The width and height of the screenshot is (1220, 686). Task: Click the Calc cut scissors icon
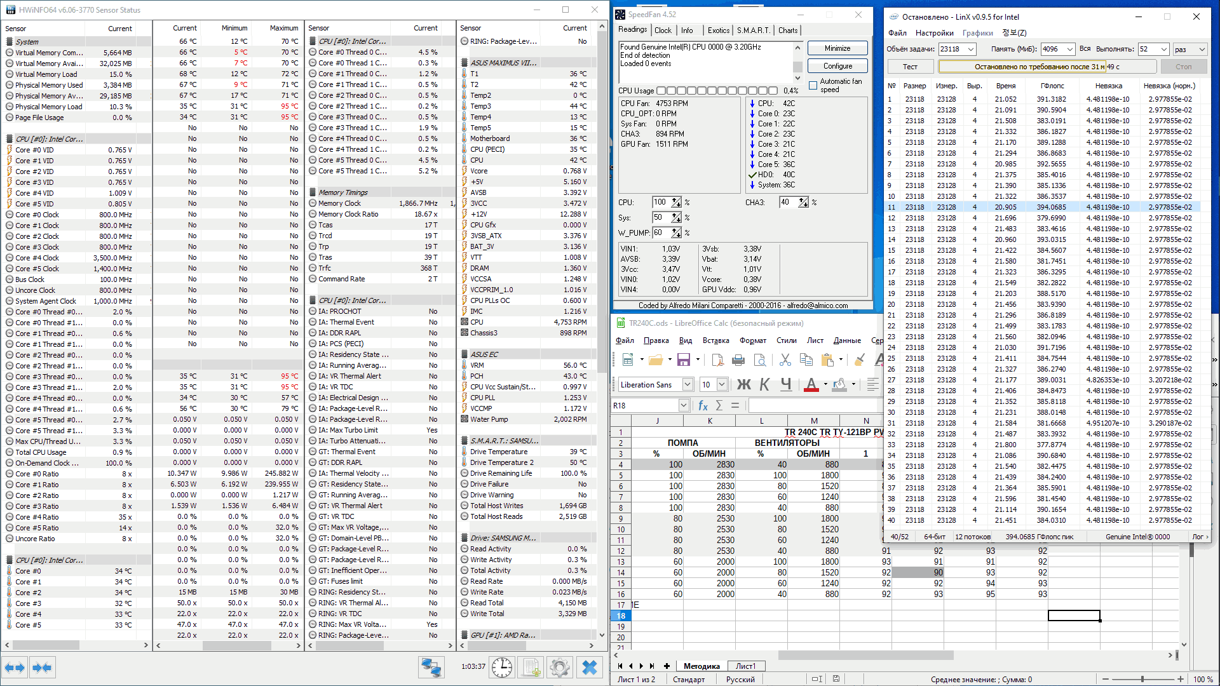point(785,360)
